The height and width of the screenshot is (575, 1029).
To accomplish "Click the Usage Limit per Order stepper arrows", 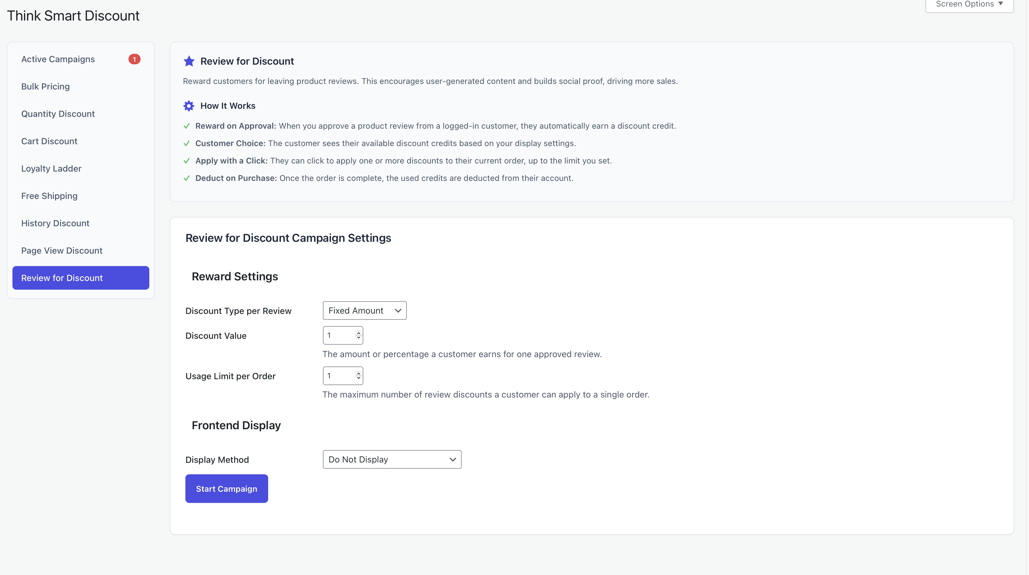I will (358, 375).
